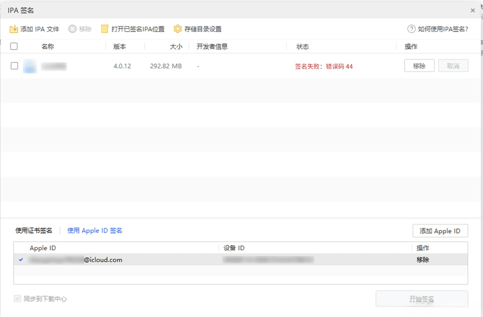
Task: Check the checkbox for the 4.0.12 IPA row
Action: [x=14, y=66]
